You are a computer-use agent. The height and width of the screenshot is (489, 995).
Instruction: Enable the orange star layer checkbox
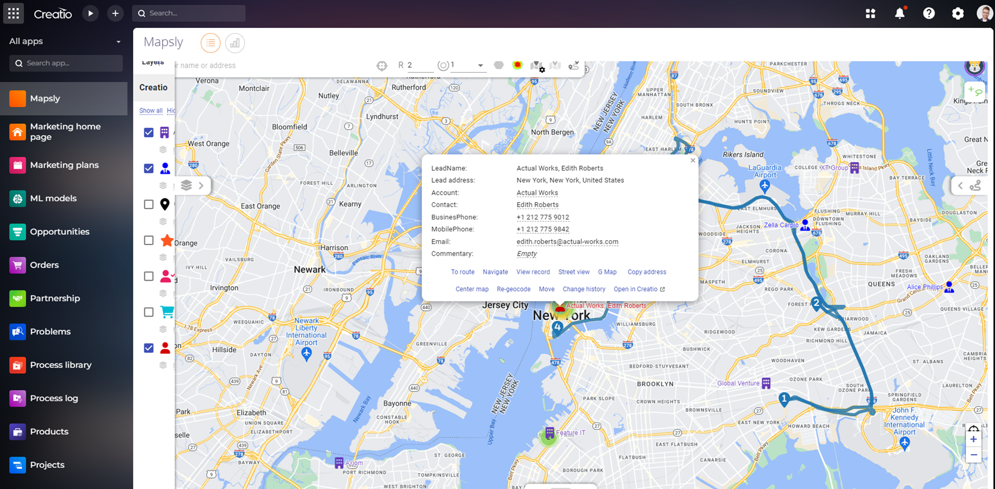pyautogui.click(x=149, y=240)
